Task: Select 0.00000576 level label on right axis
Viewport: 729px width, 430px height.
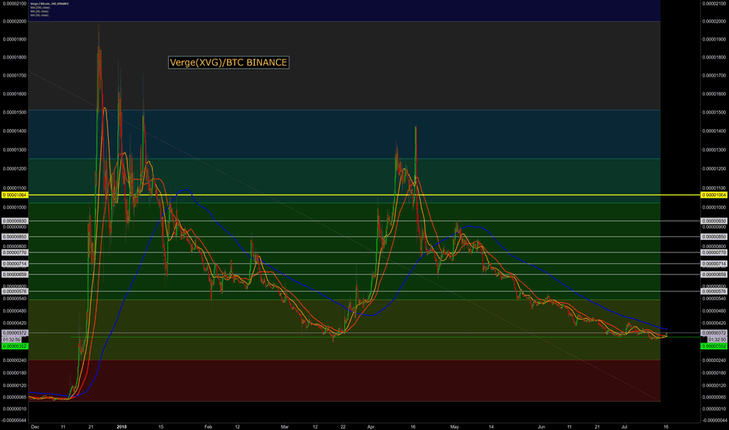Action: [713, 292]
